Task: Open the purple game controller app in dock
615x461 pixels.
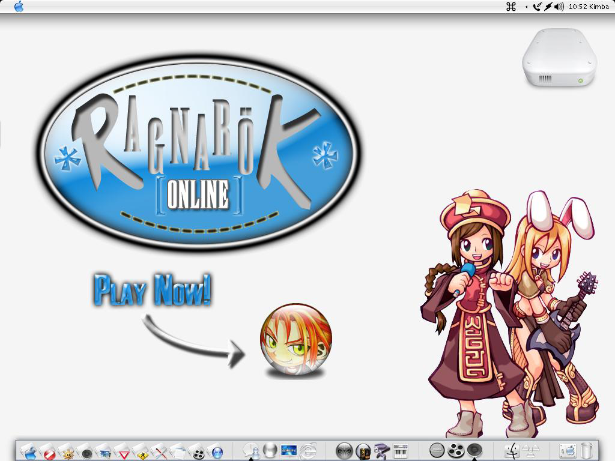Action: [x=381, y=451]
